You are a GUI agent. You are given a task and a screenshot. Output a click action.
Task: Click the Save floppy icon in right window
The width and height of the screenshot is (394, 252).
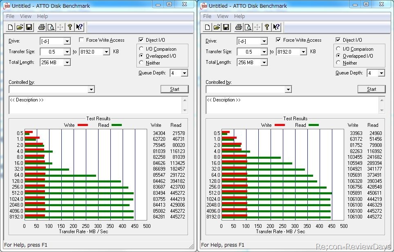(226, 27)
